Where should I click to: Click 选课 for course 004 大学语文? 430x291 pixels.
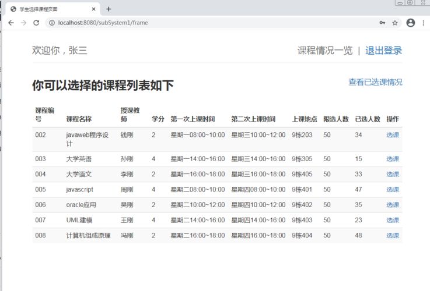pos(393,174)
